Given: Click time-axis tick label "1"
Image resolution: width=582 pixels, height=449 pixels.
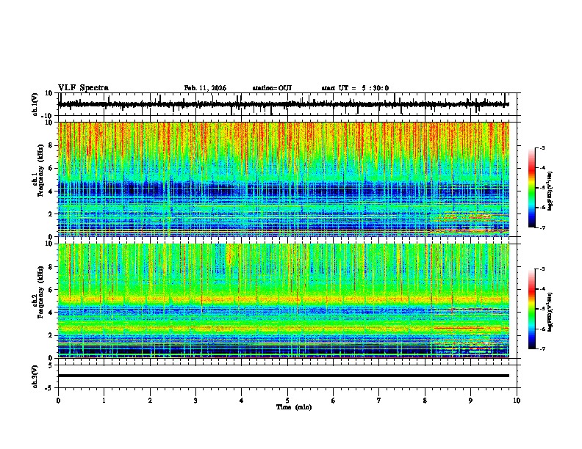Looking at the screenshot, I should (104, 401).
